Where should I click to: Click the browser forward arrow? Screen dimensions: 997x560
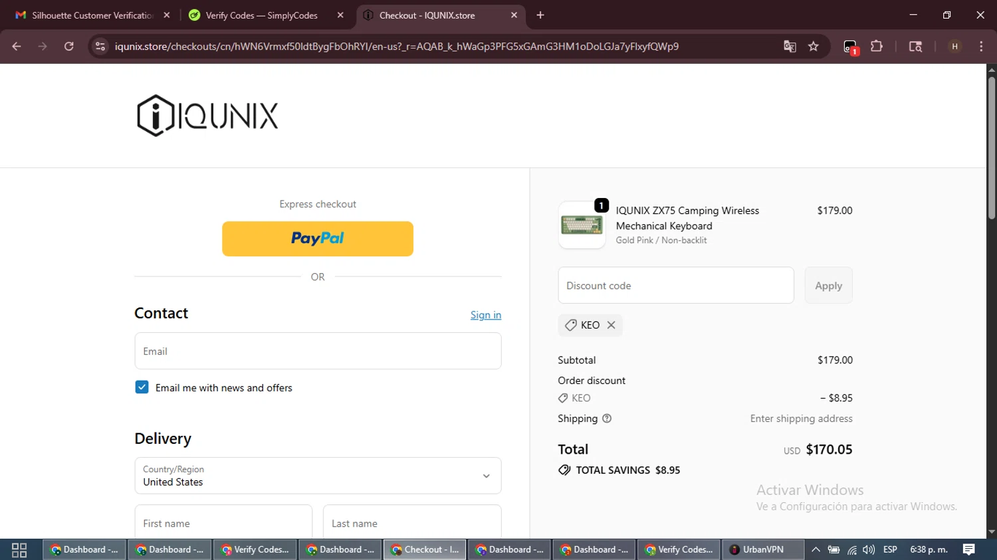point(43,47)
